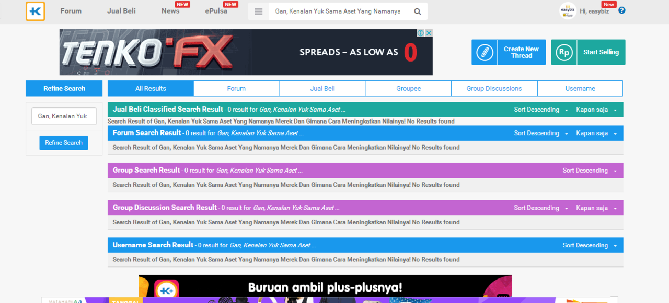The width and height of the screenshot is (669, 303).
Task: Click the Group Discussion Search Result heading
Action: [x=165, y=208]
